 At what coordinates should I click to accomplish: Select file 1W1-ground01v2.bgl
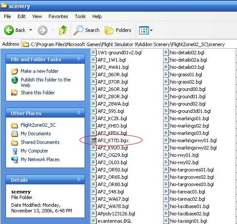[119, 53]
